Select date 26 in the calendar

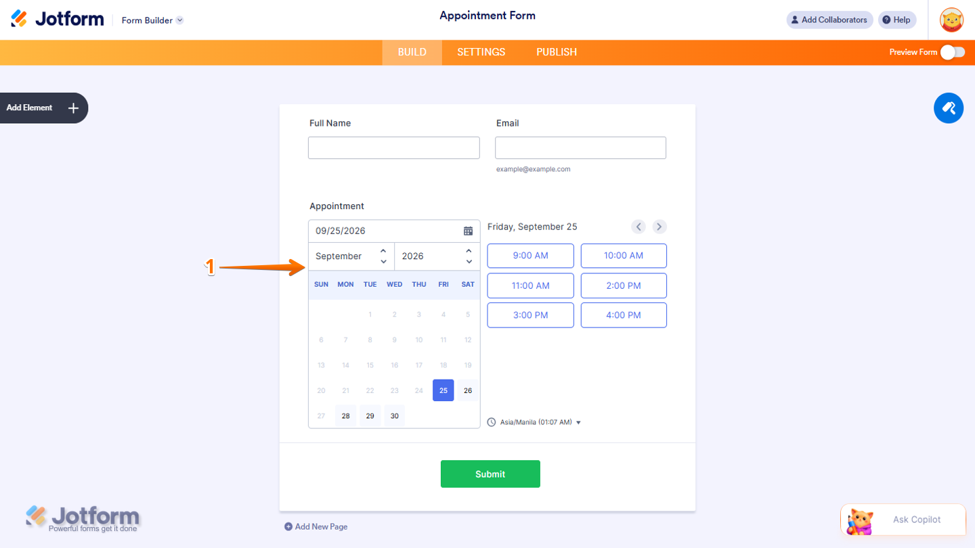point(468,390)
